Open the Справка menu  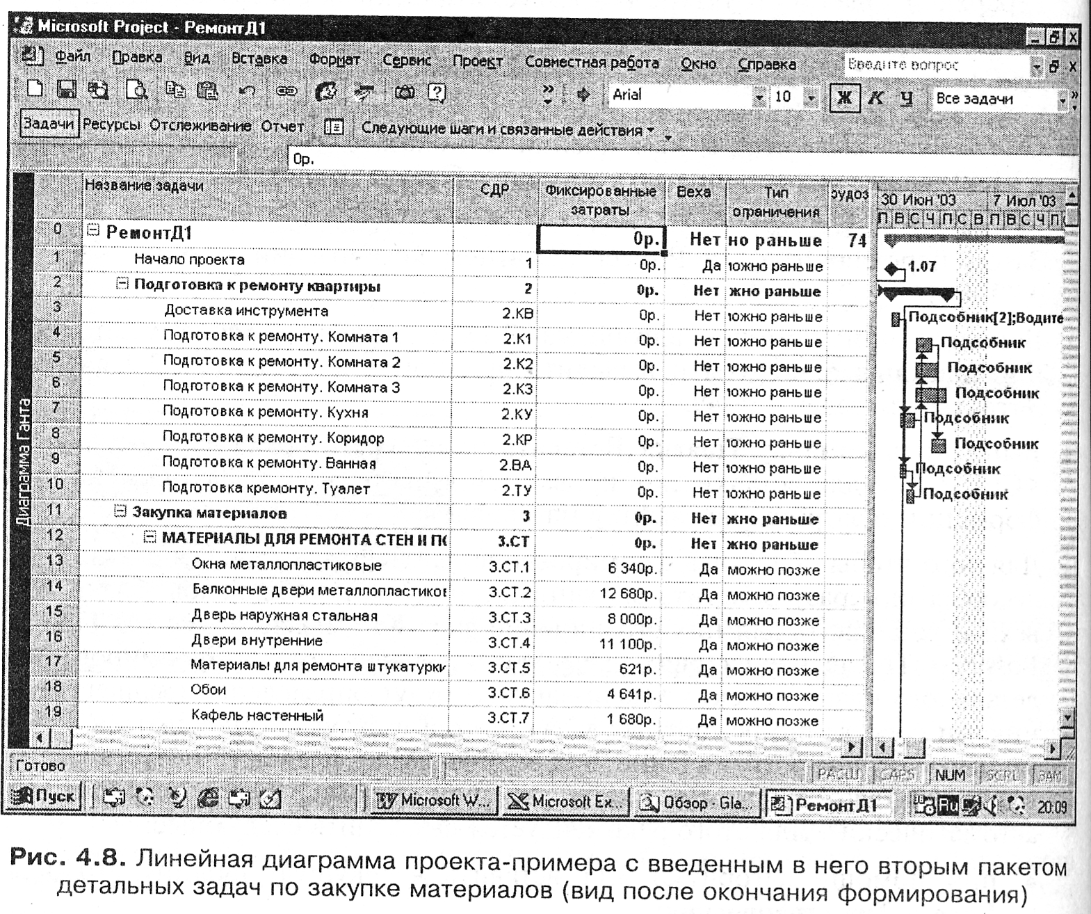(767, 64)
